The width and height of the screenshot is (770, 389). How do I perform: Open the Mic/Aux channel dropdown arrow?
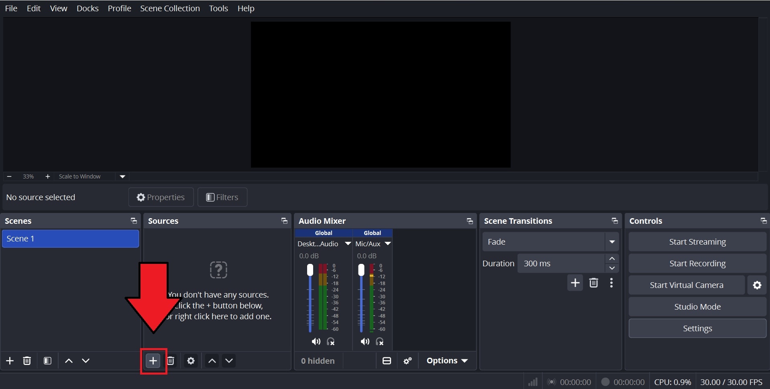tap(387, 244)
